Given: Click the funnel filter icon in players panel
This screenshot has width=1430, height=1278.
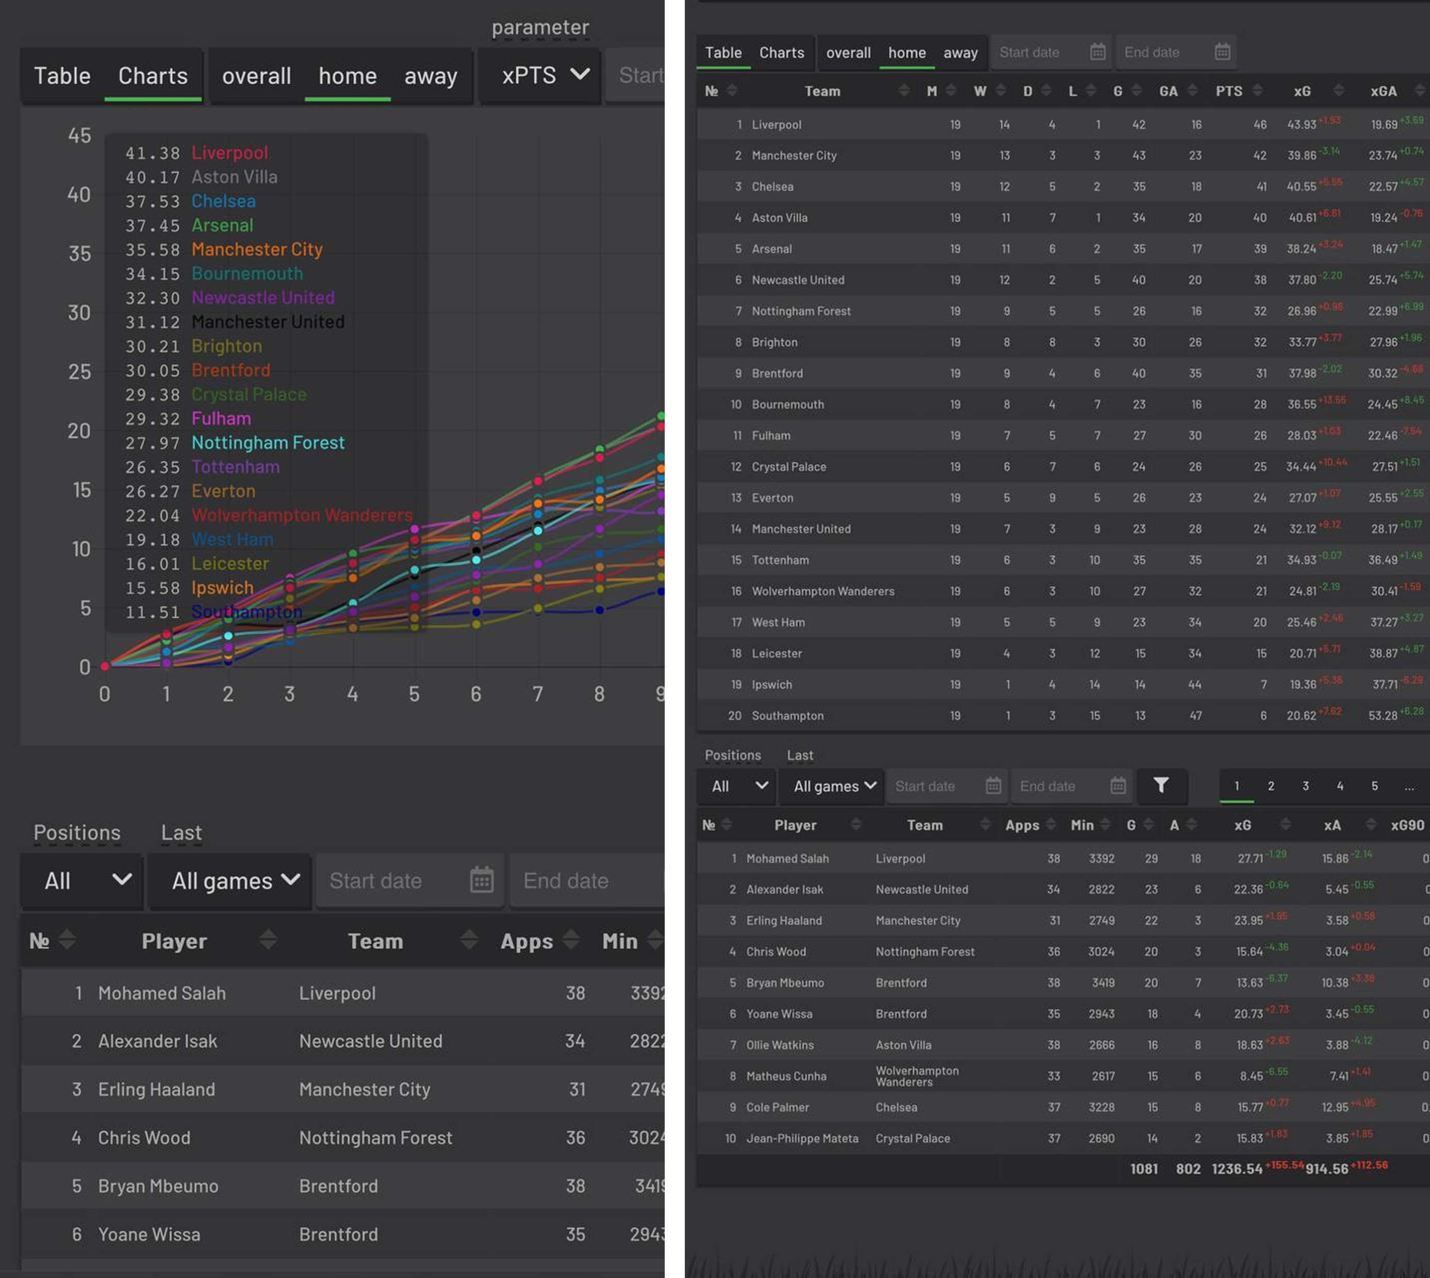Looking at the screenshot, I should pos(1161,786).
